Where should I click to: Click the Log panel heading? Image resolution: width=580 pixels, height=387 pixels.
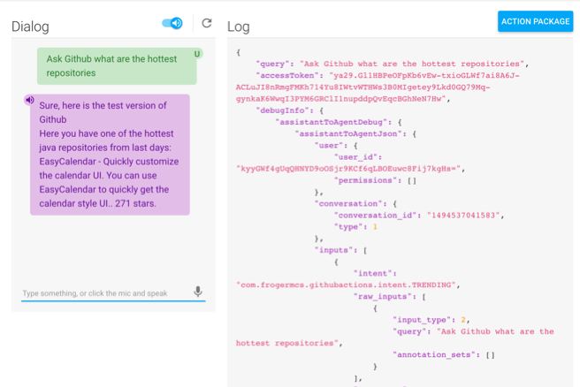pyautogui.click(x=239, y=27)
